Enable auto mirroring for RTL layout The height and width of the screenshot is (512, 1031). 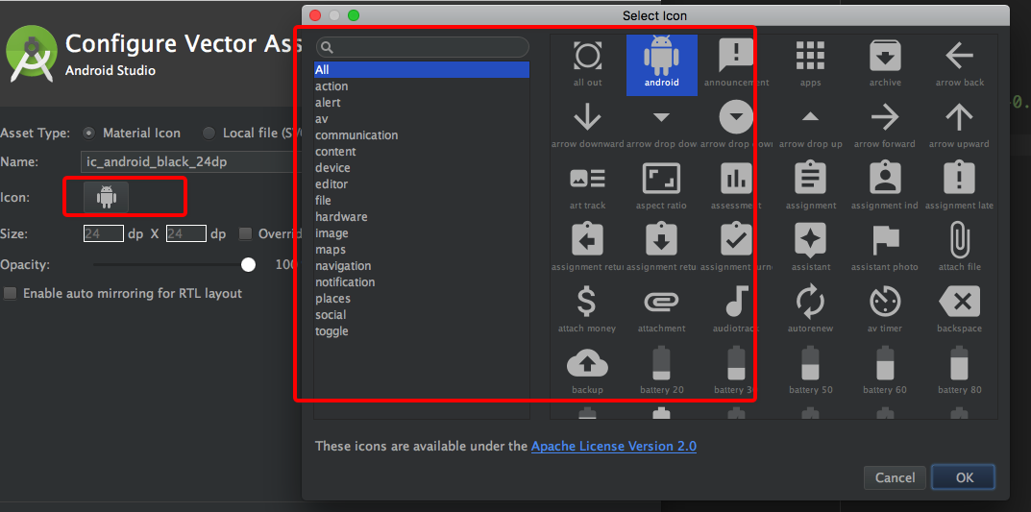point(10,293)
